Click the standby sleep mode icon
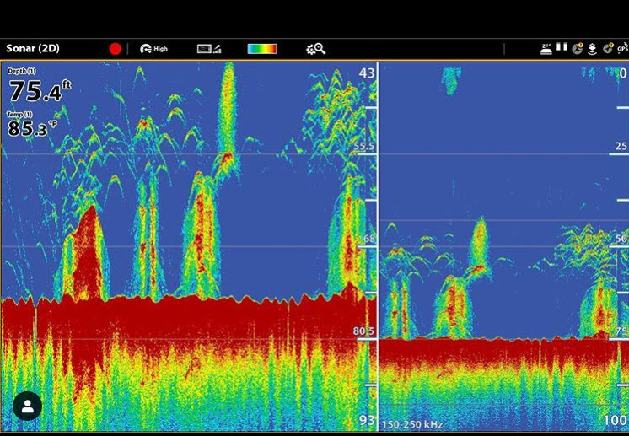This screenshot has height=436, width=629. [547, 49]
